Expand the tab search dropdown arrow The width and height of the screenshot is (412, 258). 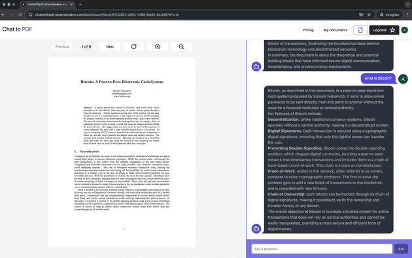coord(408,4)
